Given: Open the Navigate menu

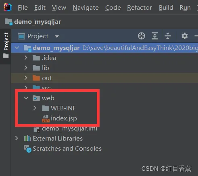Looking at the screenshot, I should click(x=85, y=8).
